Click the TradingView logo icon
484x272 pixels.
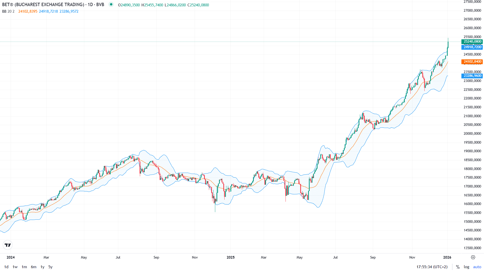[x=8, y=245]
